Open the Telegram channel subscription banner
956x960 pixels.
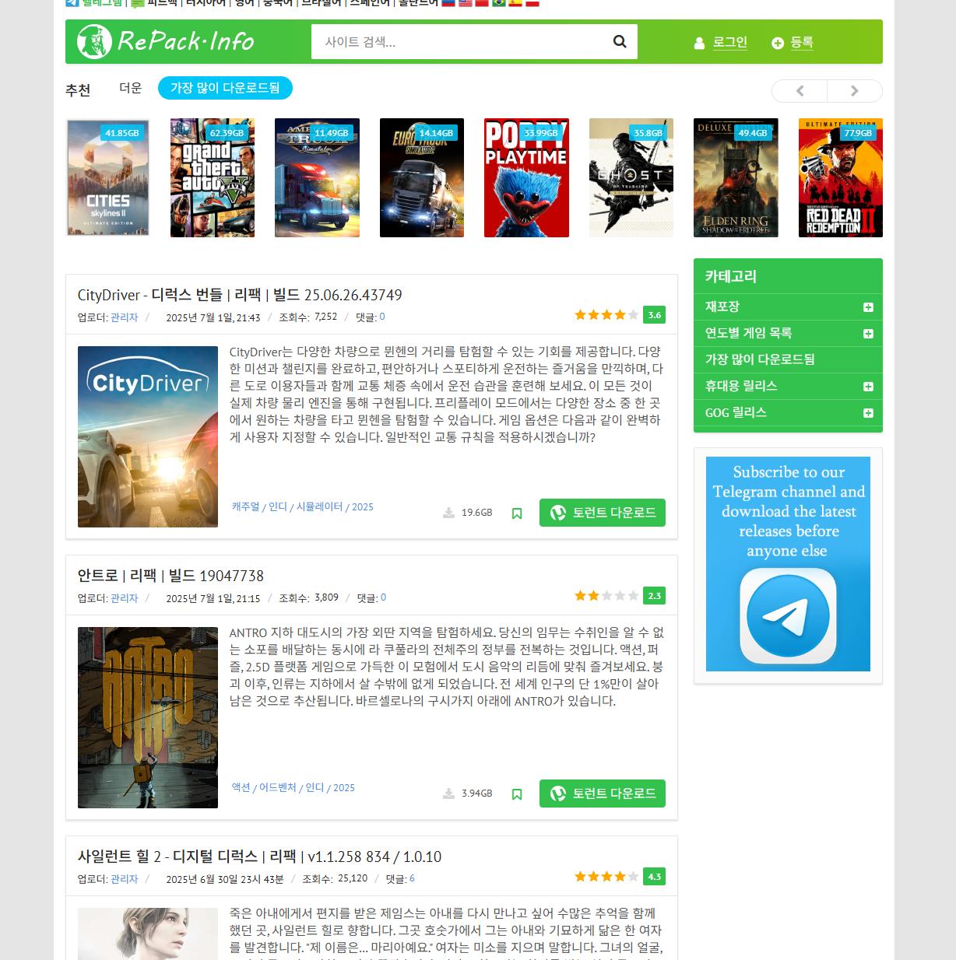click(788, 564)
